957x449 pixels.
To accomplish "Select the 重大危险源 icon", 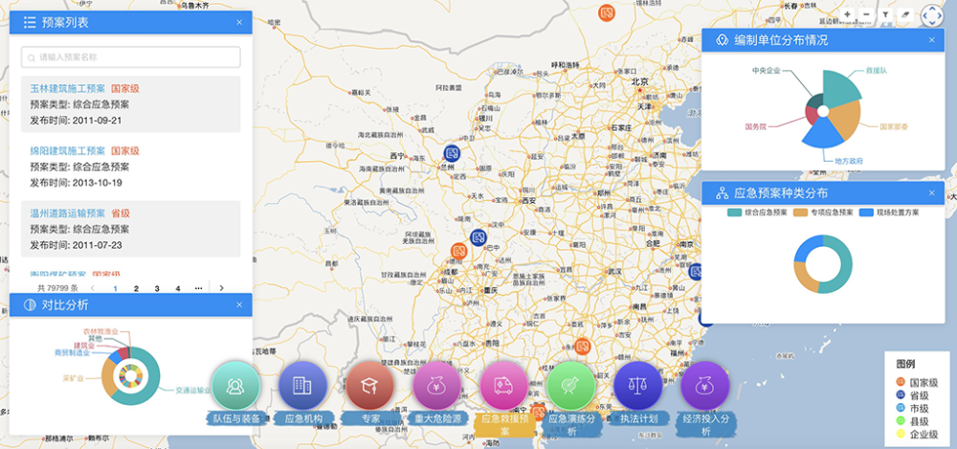I will coord(438,387).
